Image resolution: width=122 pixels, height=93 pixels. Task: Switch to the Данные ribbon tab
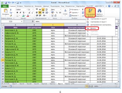point(46,6)
